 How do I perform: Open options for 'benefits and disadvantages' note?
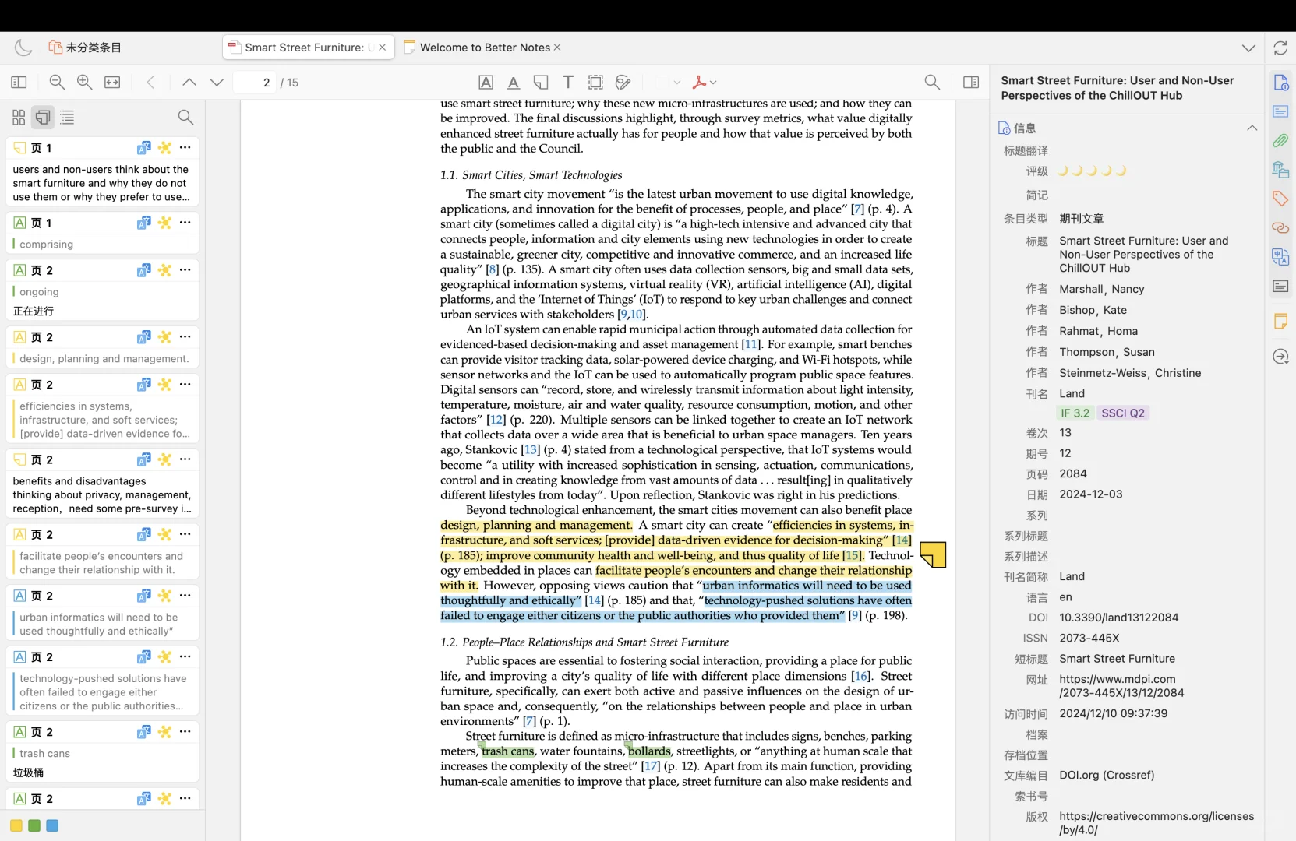[185, 459]
